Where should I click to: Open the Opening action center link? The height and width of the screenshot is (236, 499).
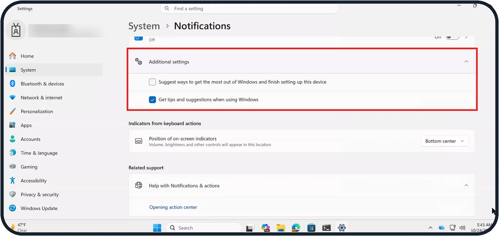173,207
